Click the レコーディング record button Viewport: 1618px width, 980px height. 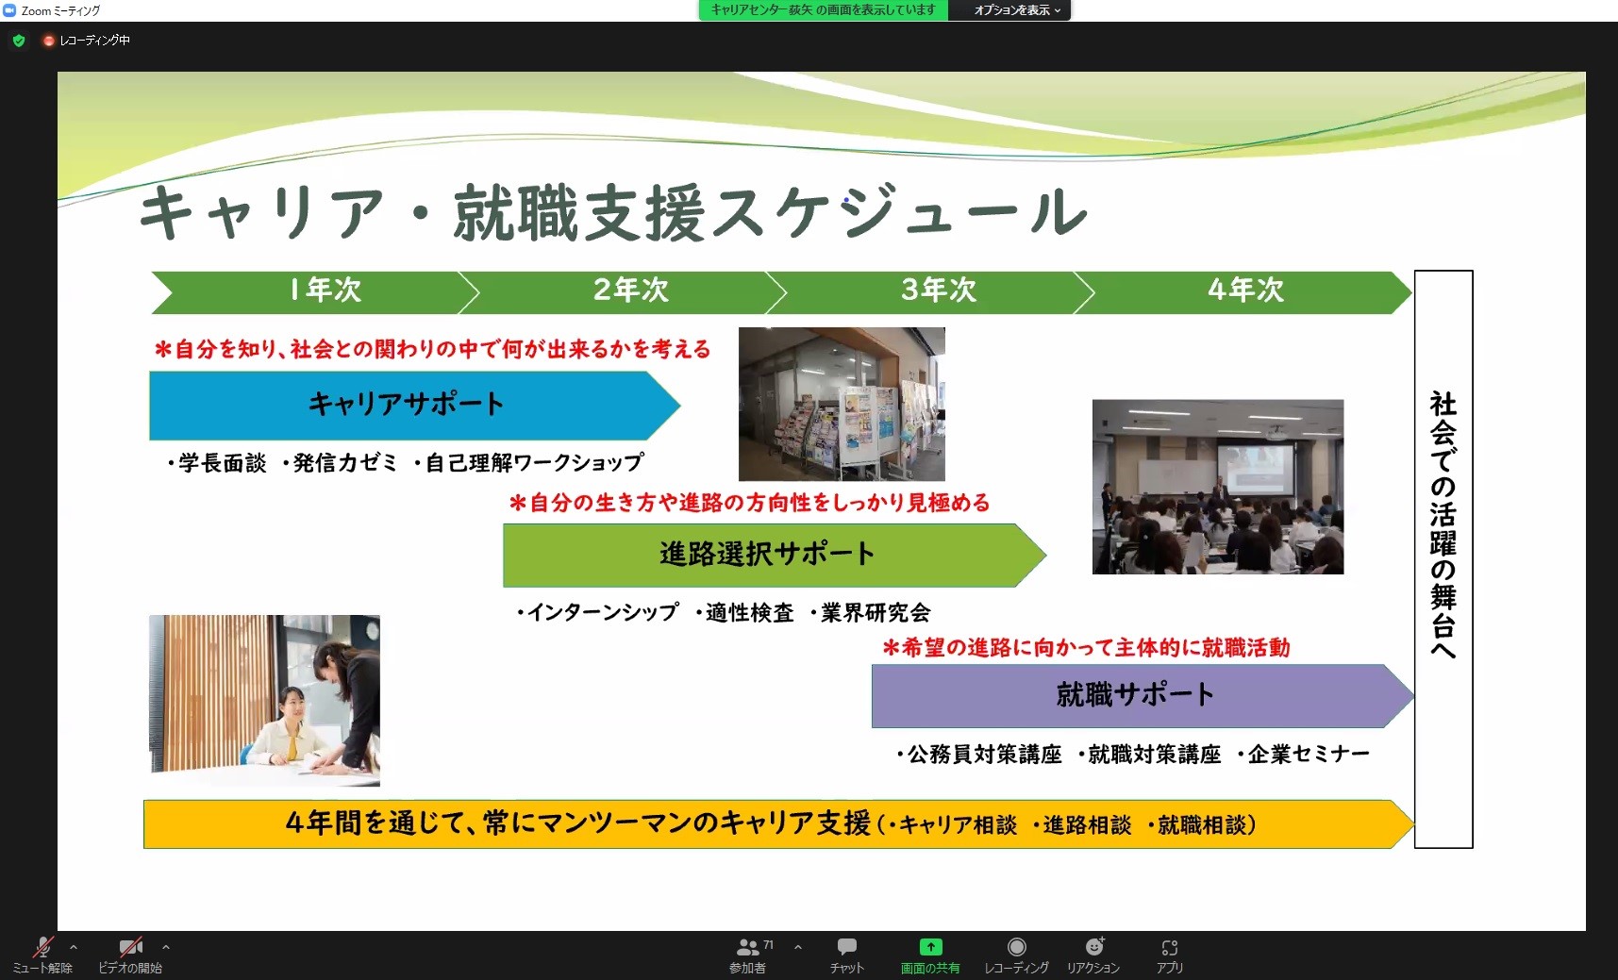pyautogui.click(x=1016, y=955)
